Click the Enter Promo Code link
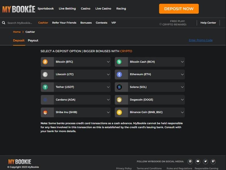 pyautogui.click(x=201, y=40)
